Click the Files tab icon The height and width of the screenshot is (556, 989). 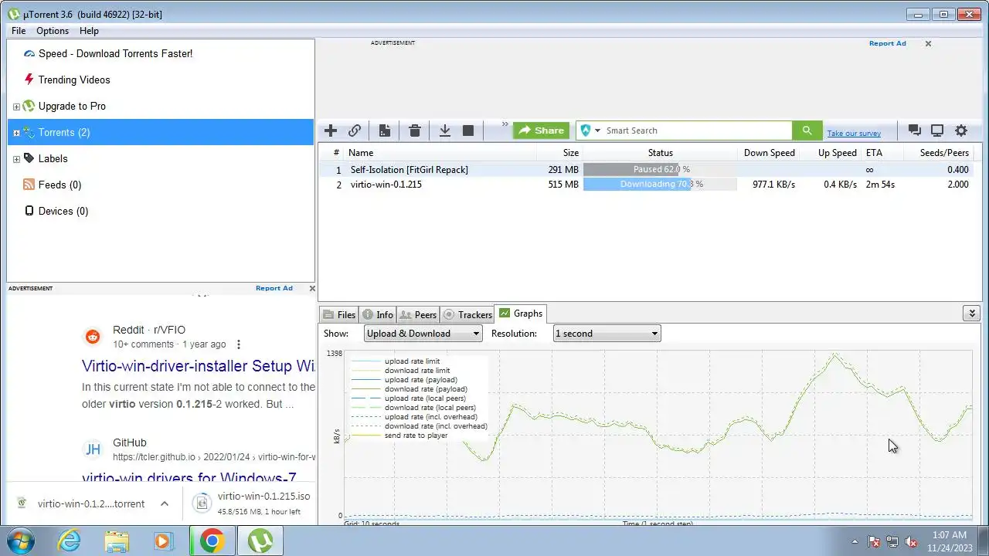tap(328, 314)
